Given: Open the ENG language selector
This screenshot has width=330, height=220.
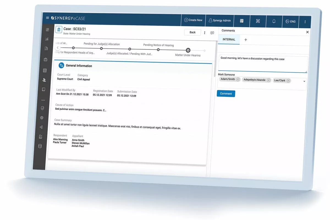Looking at the screenshot, I should pos(290,21).
